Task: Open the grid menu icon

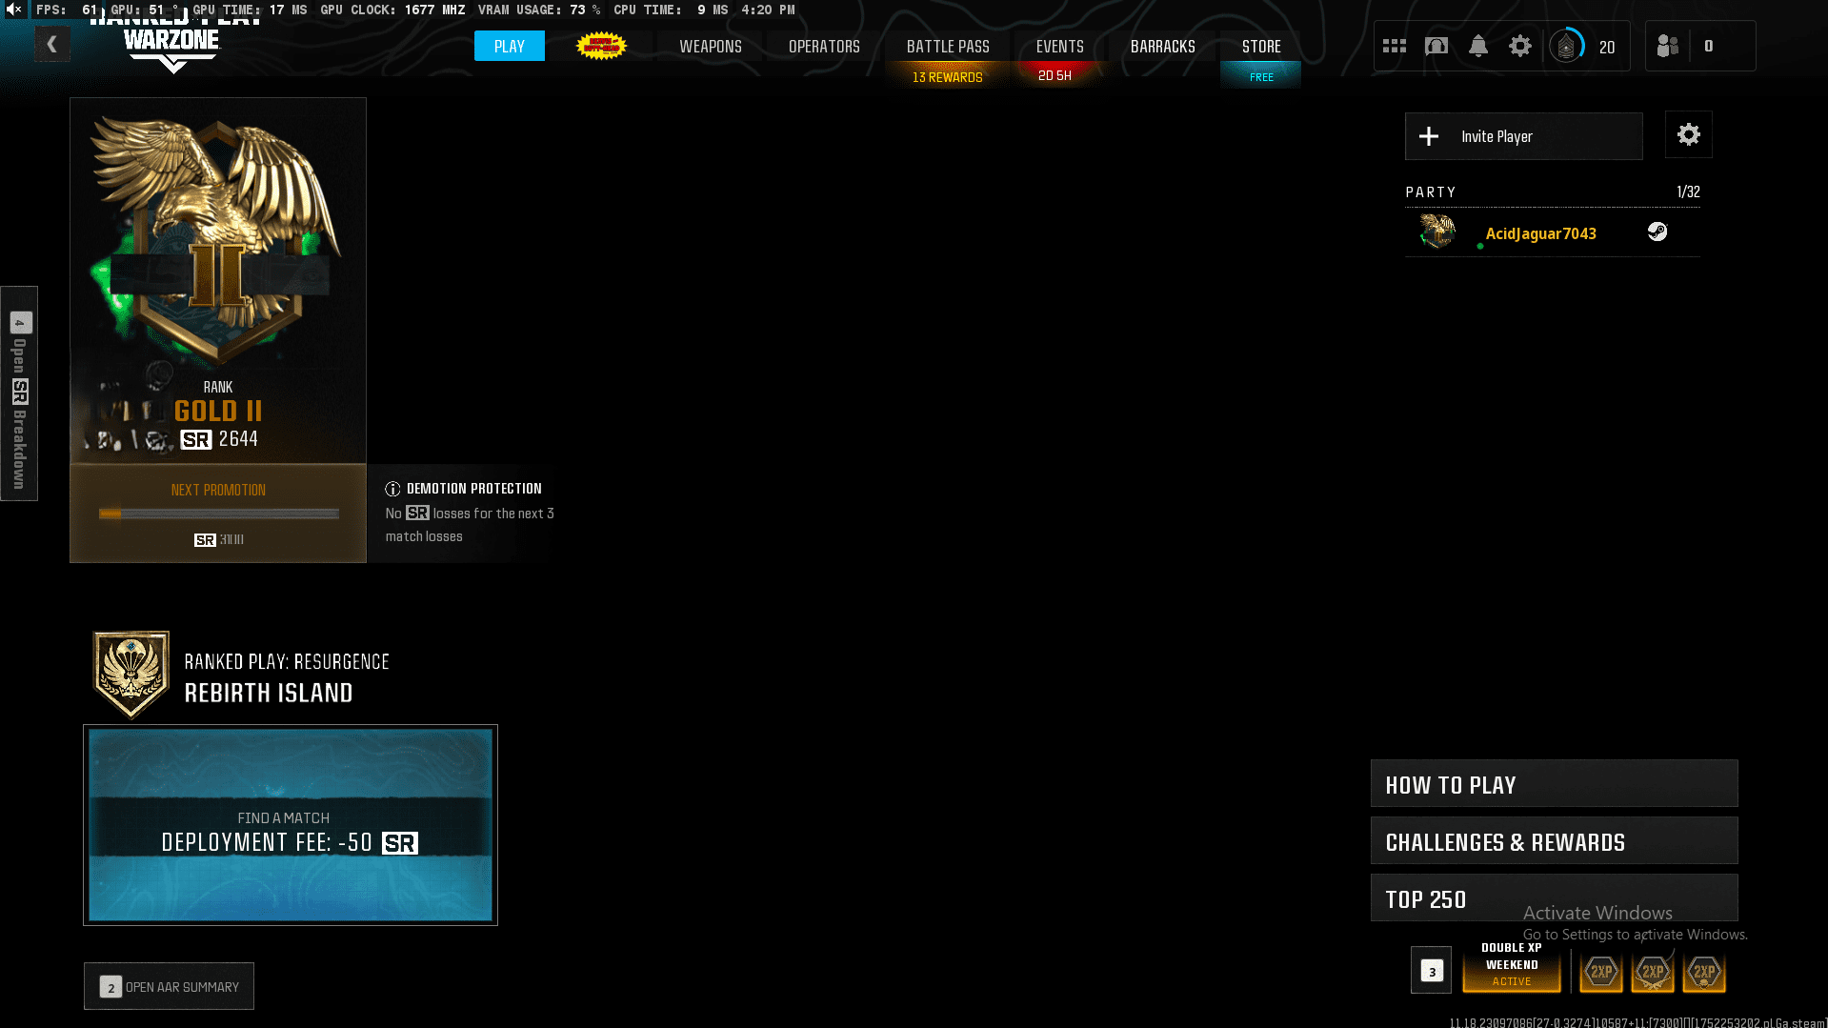Action: (1395, 46)
